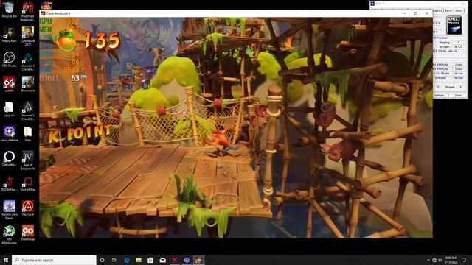This screenshot has width=472, height=265.
Task: Open Microsoft Edge from the taskbar
Action: click(126, 260)
